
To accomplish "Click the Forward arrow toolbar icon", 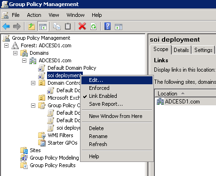I will click(x=17, y=26).
